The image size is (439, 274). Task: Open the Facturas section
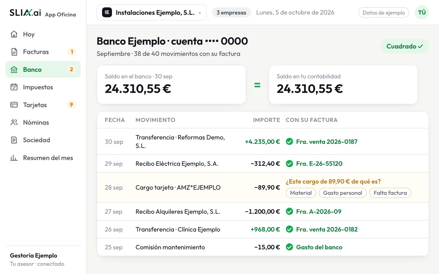(43, 52)
